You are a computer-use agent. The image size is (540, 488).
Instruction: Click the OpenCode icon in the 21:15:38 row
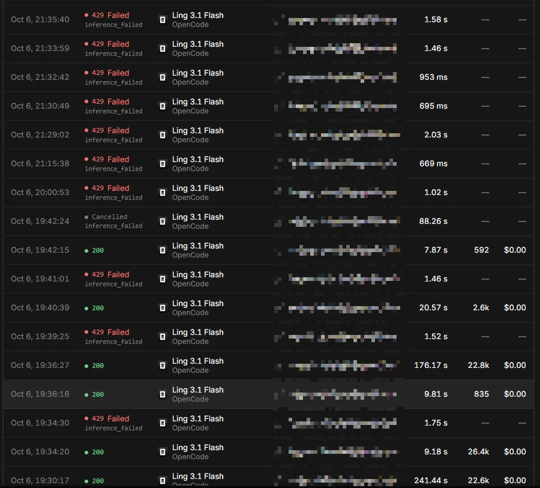(162, 164)
